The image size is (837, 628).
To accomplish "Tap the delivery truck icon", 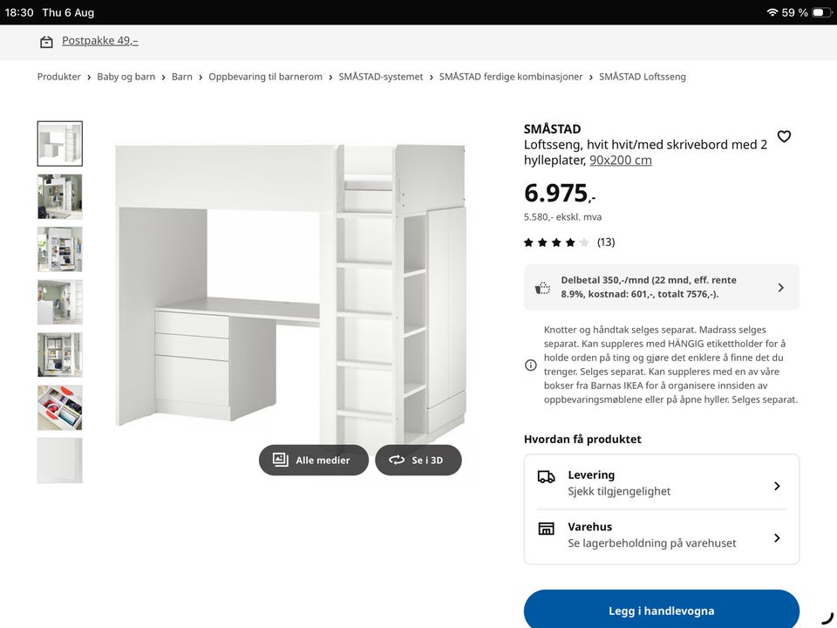I will 546,477.
